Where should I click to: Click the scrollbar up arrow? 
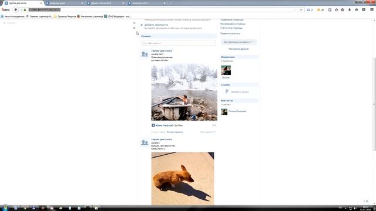point(374,21)
